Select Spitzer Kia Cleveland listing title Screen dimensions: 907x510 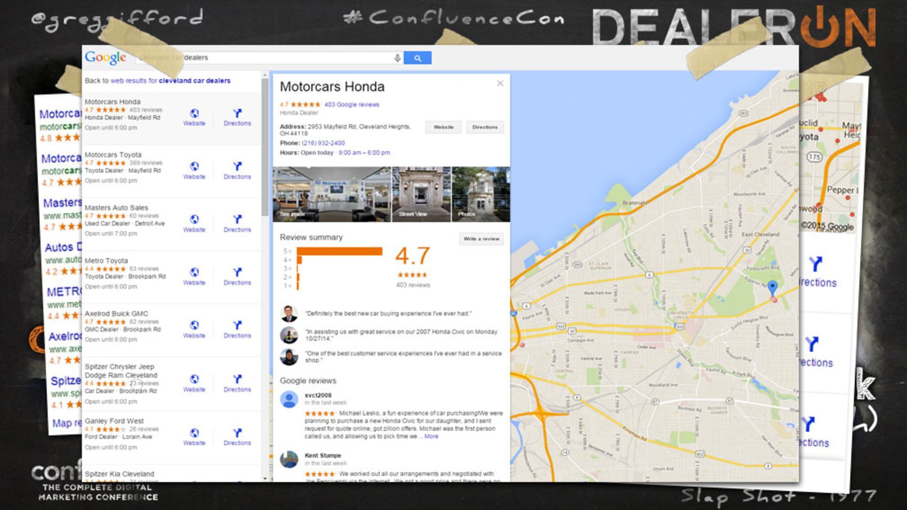click(x=120, y=474)
